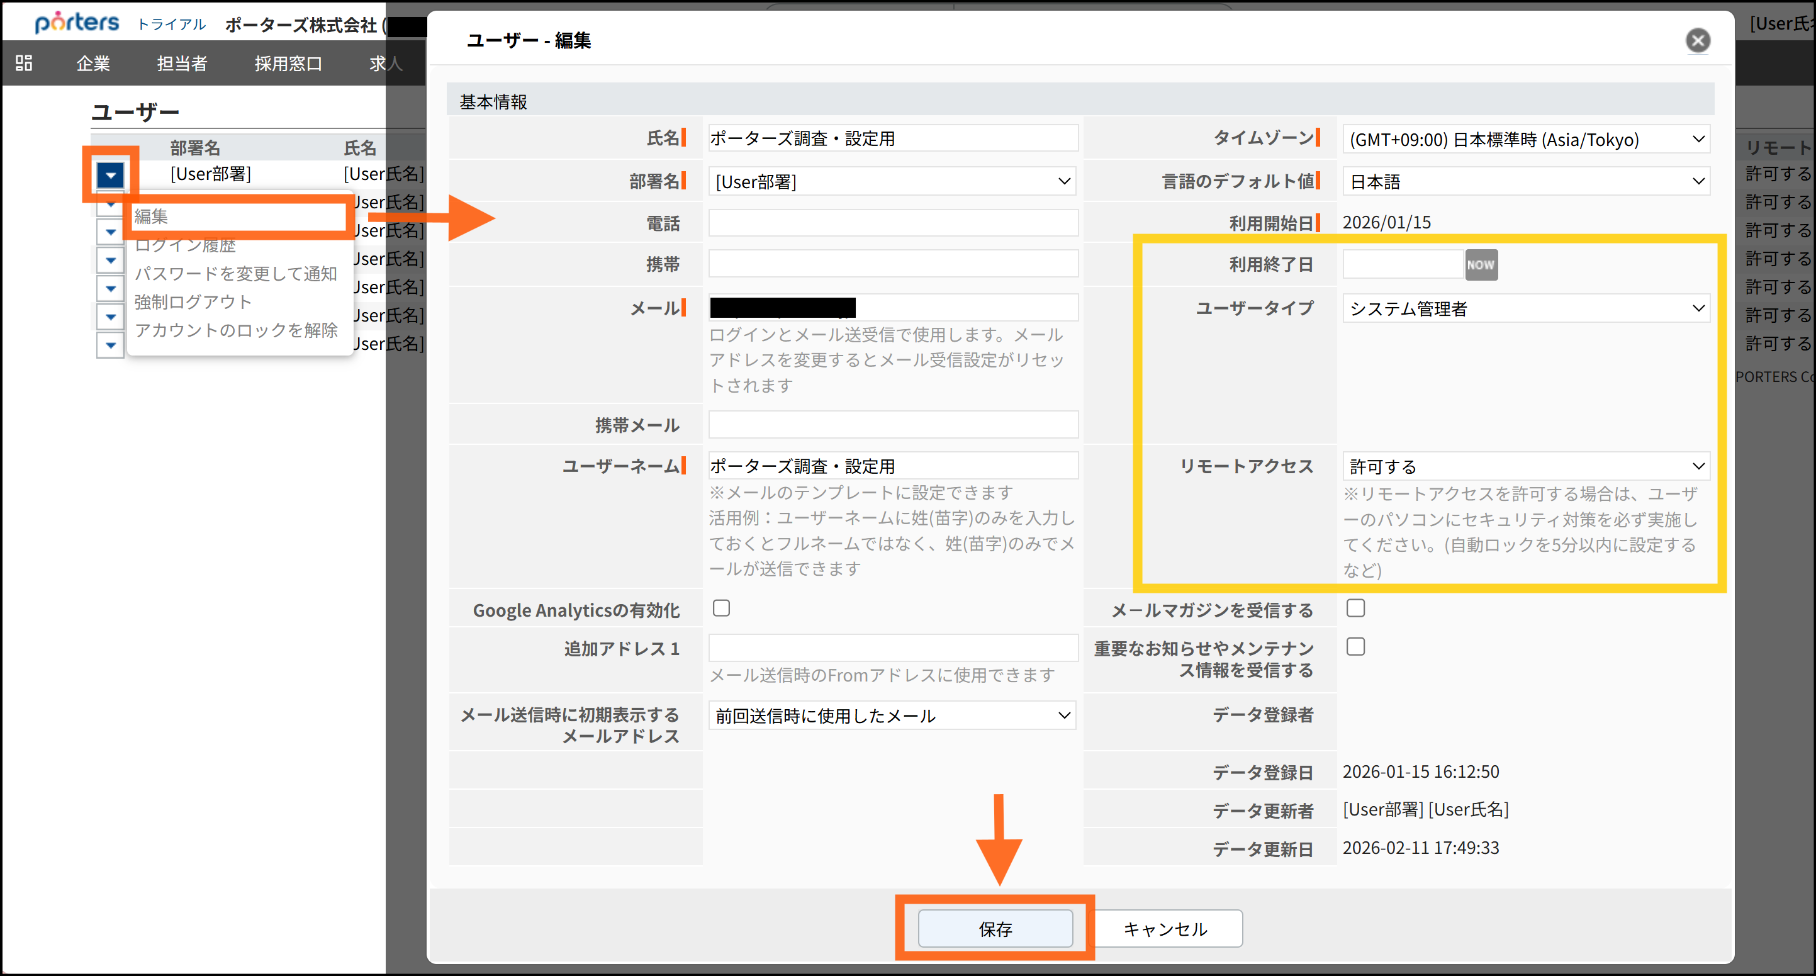Choose ログイン履歴 from the context menu
This screenshot has height=976, width=1816.
click(x=186, y=245)
